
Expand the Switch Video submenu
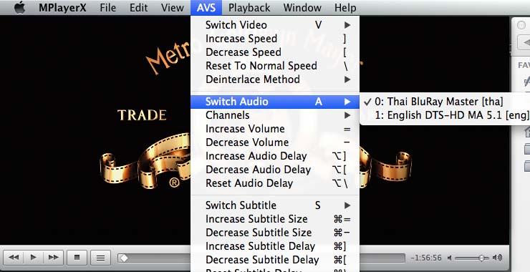pos(275,25)
